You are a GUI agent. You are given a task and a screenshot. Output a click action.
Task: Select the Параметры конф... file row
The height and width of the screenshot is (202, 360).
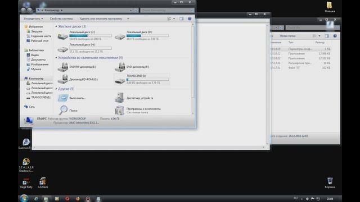coord(301,49)
